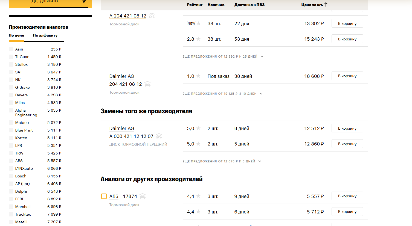412x226 pixels.
Task: Click the rating star in the 12 512 ₽ row
Action: click(198, 128)
